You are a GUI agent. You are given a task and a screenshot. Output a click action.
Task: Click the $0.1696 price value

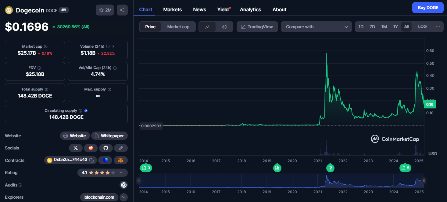27,27
